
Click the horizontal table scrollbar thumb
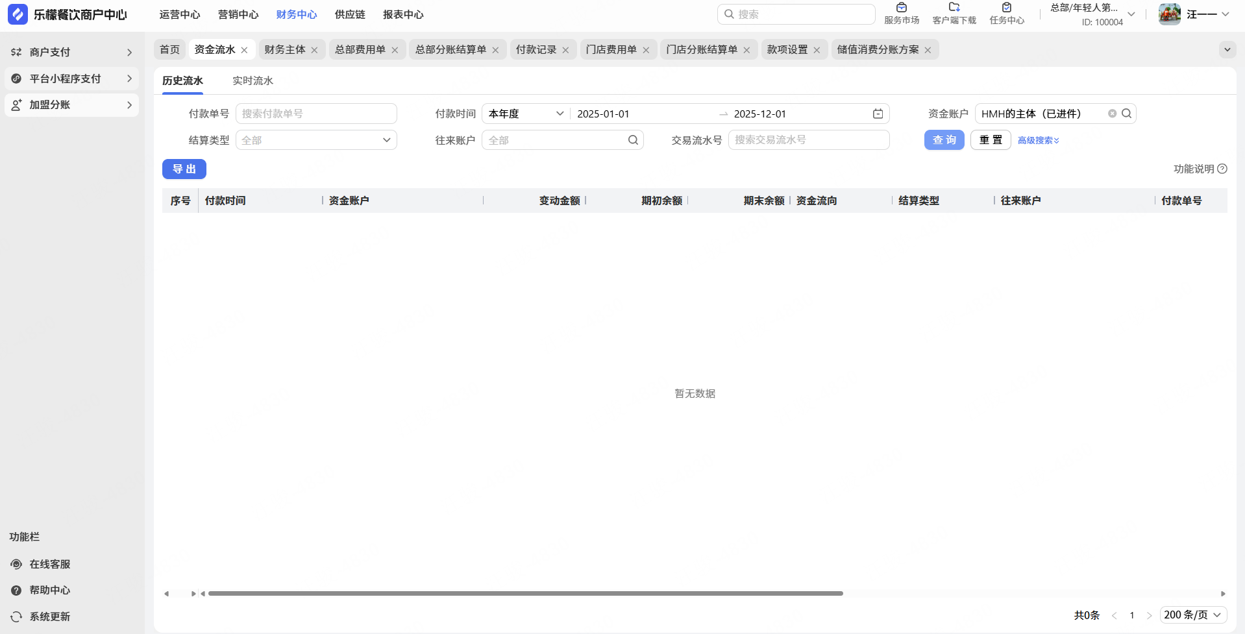pyautogui.click(x=525, y=593)
